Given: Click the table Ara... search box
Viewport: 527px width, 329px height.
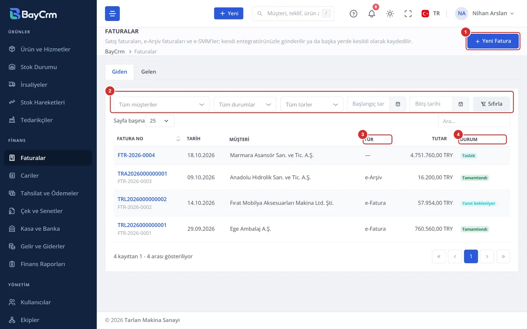Looking at the screenshot, I should [x=474, y=121].
